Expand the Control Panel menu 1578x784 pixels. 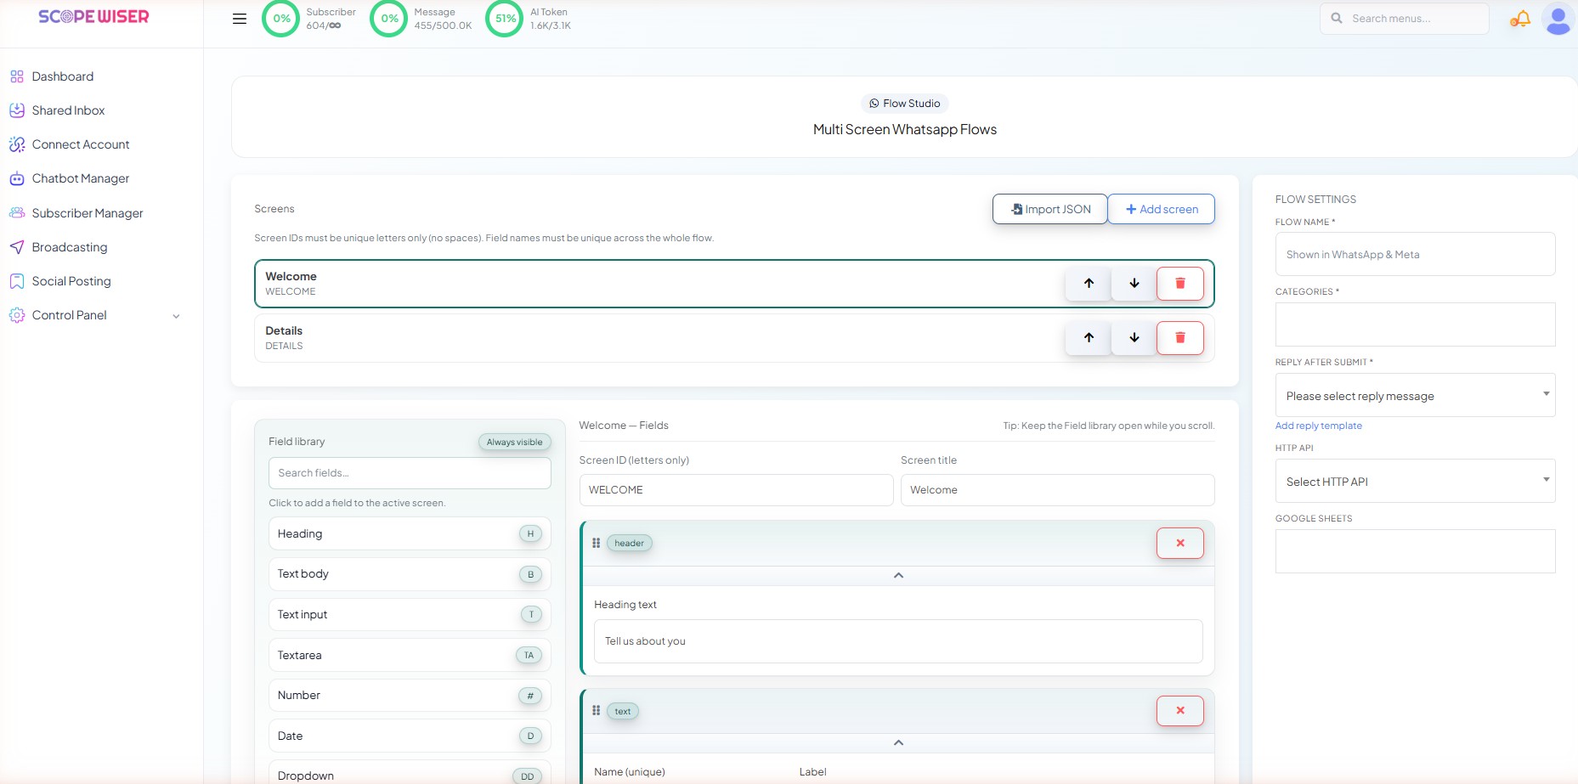pyautogui.click(x=95, y=315)
